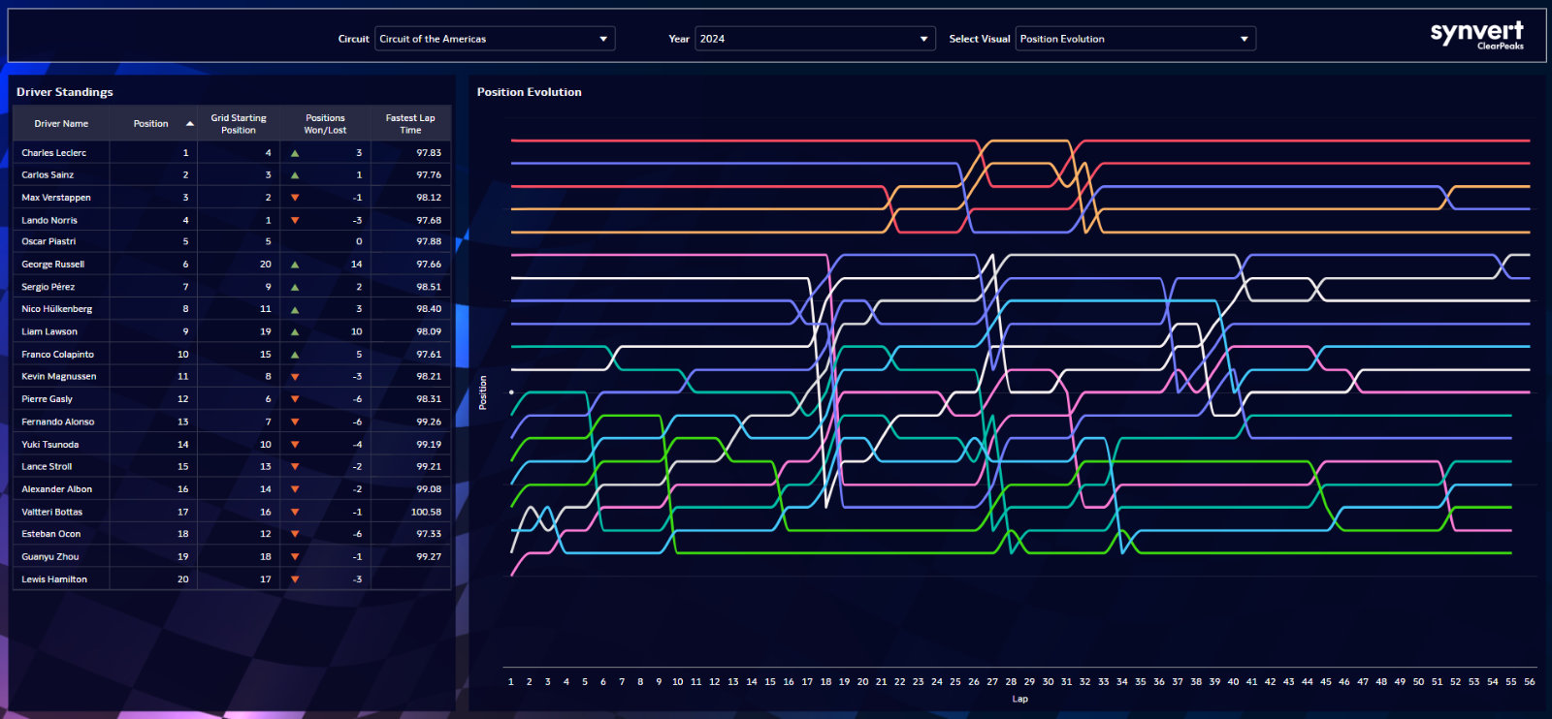This screenshot has width=1552, height=719.
Task: Select driver George Russell in standings
Action: pos(53,265)
